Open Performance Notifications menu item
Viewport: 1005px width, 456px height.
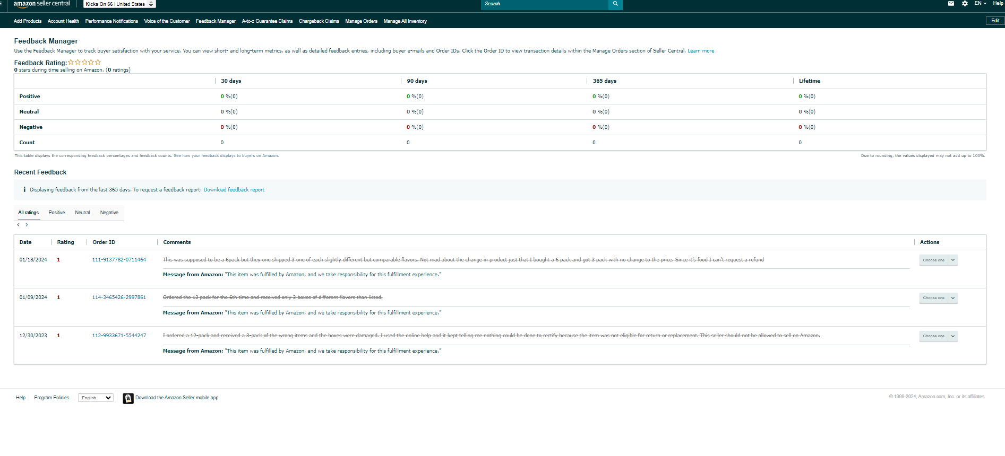coord(111,21)
